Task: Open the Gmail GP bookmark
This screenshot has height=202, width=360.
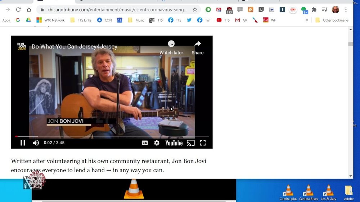Action: coord(241,20)
